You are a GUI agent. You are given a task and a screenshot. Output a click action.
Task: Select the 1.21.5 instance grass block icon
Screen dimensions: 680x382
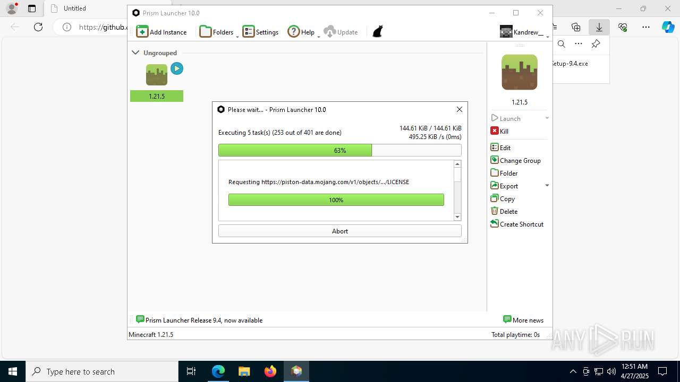coord(157,75)
